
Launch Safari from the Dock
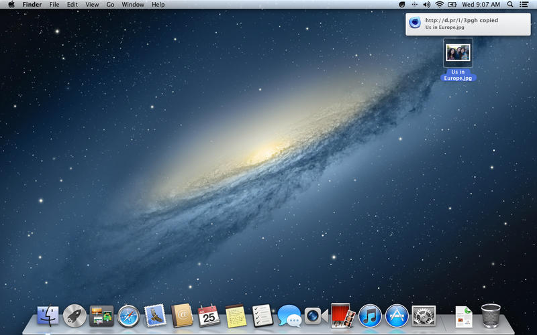[x=128, y=315]
